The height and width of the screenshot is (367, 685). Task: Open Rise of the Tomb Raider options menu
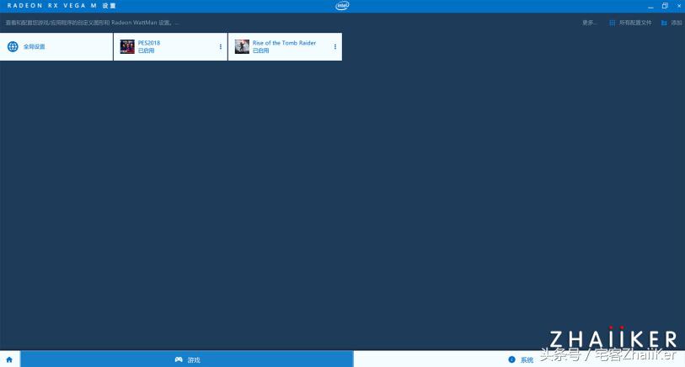point(335,46)
